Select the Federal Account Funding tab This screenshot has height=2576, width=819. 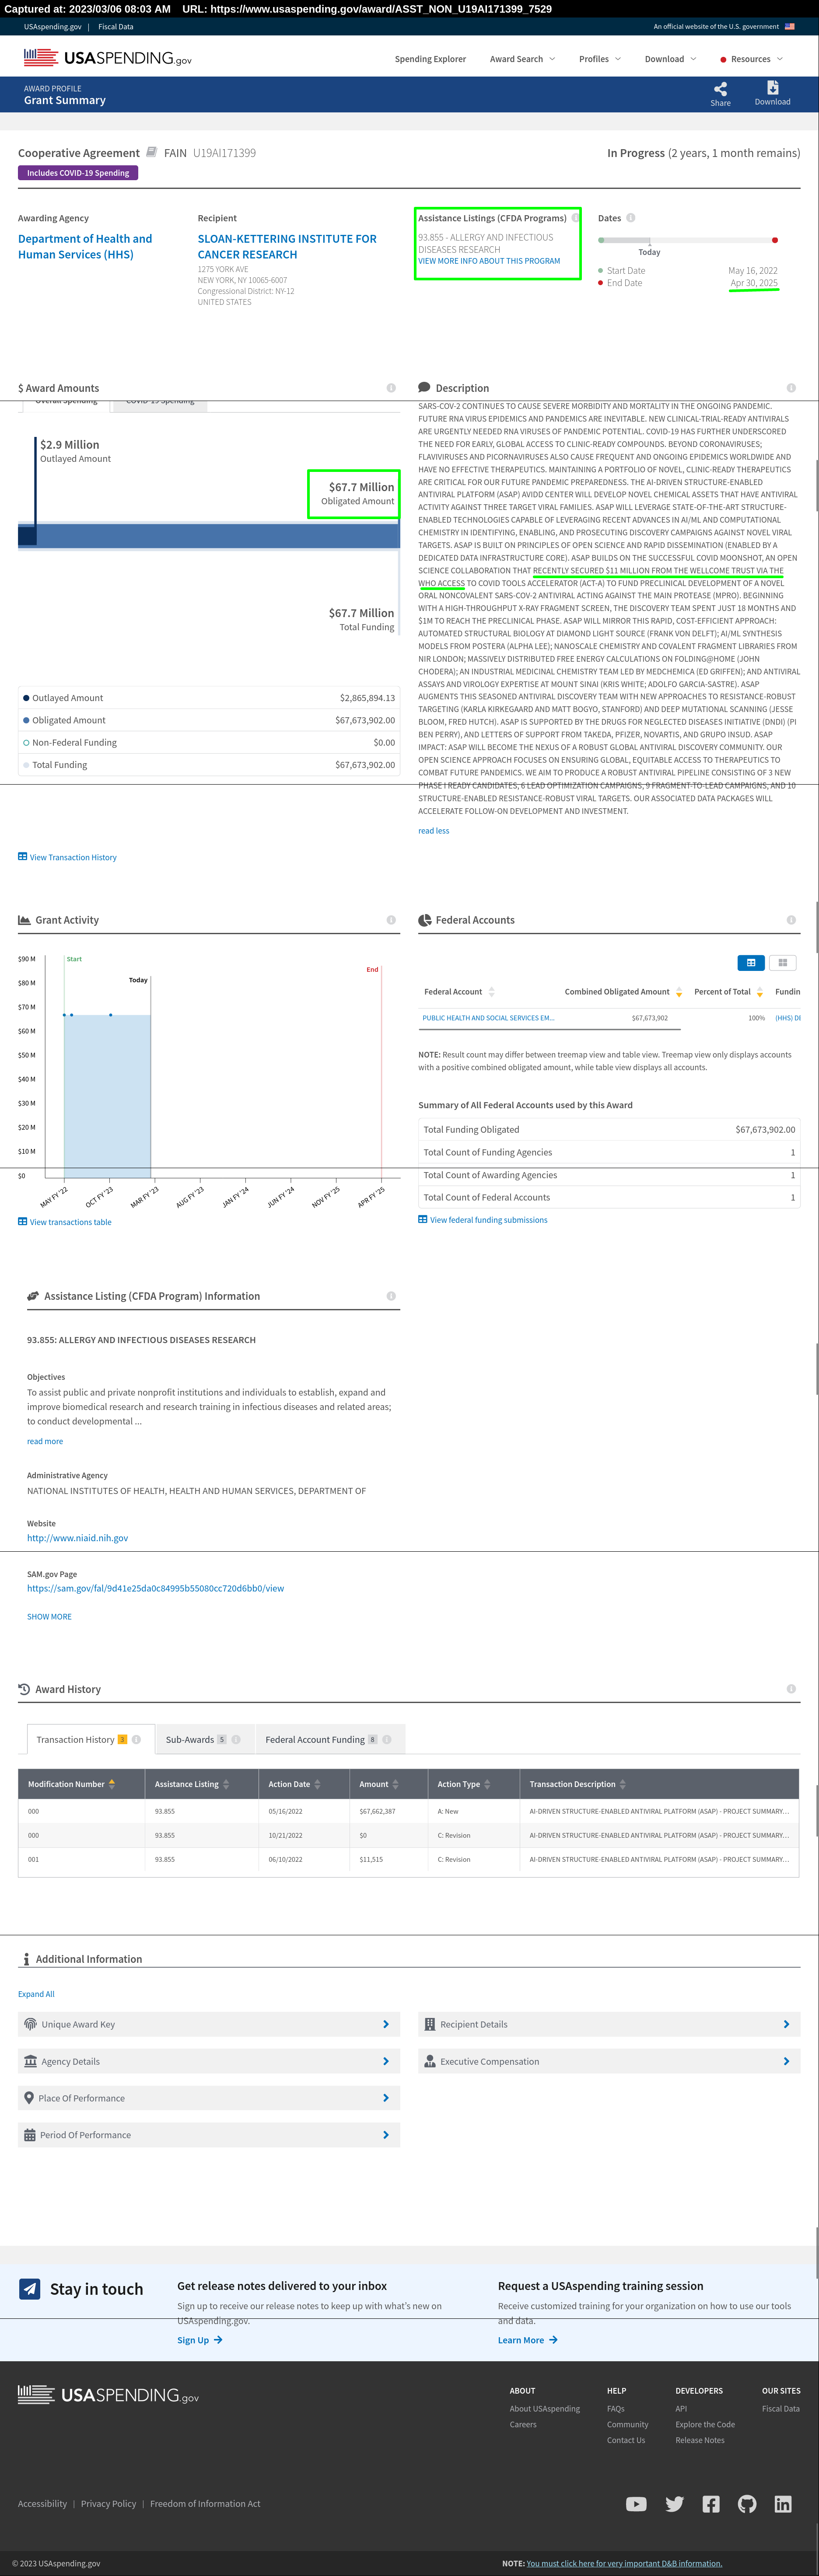tap(330, 1739)
